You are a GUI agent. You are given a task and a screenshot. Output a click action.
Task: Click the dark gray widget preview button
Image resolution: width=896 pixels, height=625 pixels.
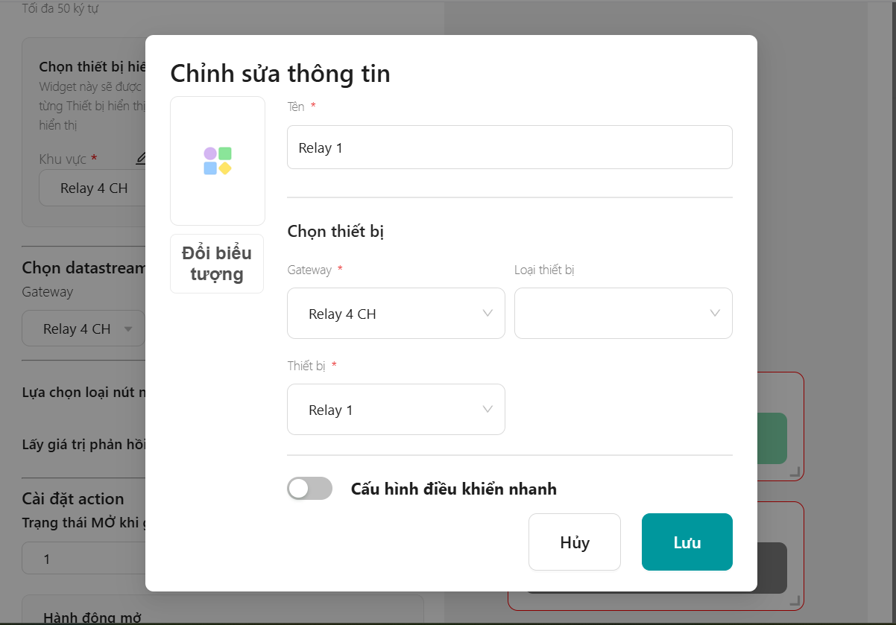click(x=772, y=568)
